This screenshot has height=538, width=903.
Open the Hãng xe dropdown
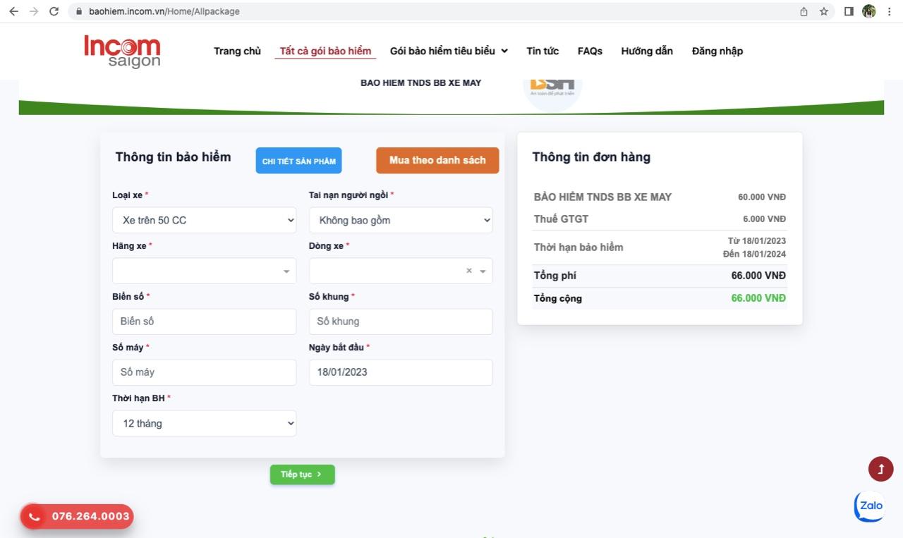[204, 271]
